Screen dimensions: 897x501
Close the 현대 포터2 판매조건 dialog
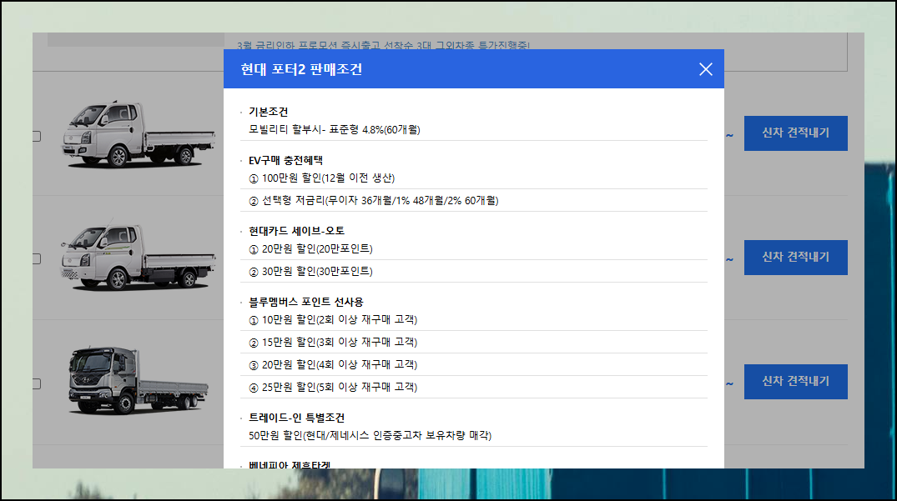[x=705, y=69]
